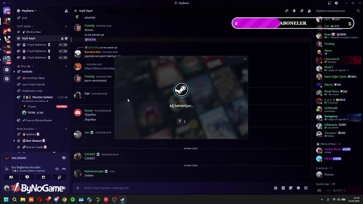Open Discord help question-mark icon
The height and width of the screenshot is (204, 363).
336,3
